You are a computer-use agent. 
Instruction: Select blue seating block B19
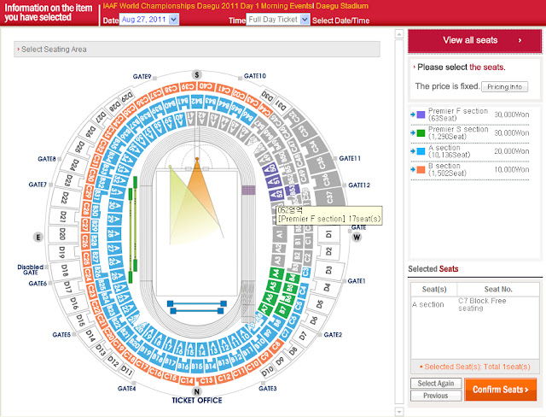pos(146,350)
